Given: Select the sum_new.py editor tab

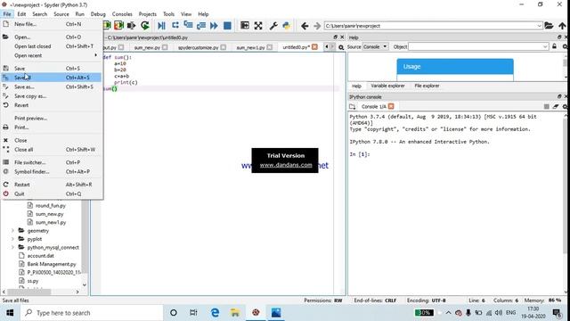Looking at the screenshot, I should click(x=147, y=47).
